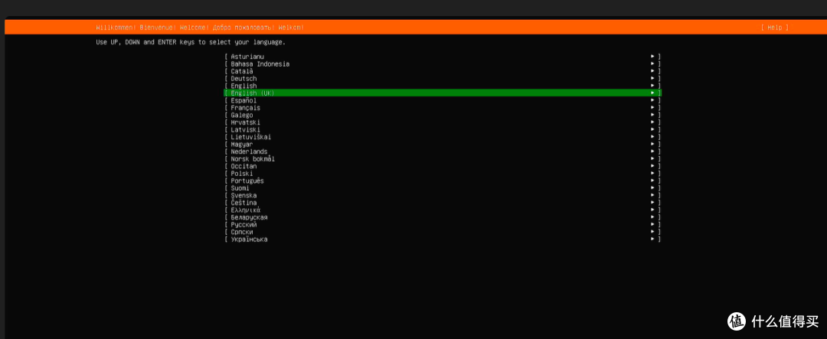Screen dimensions: 827x339
Task: Click arrow at end of Polski row
Action: point(653,174)
